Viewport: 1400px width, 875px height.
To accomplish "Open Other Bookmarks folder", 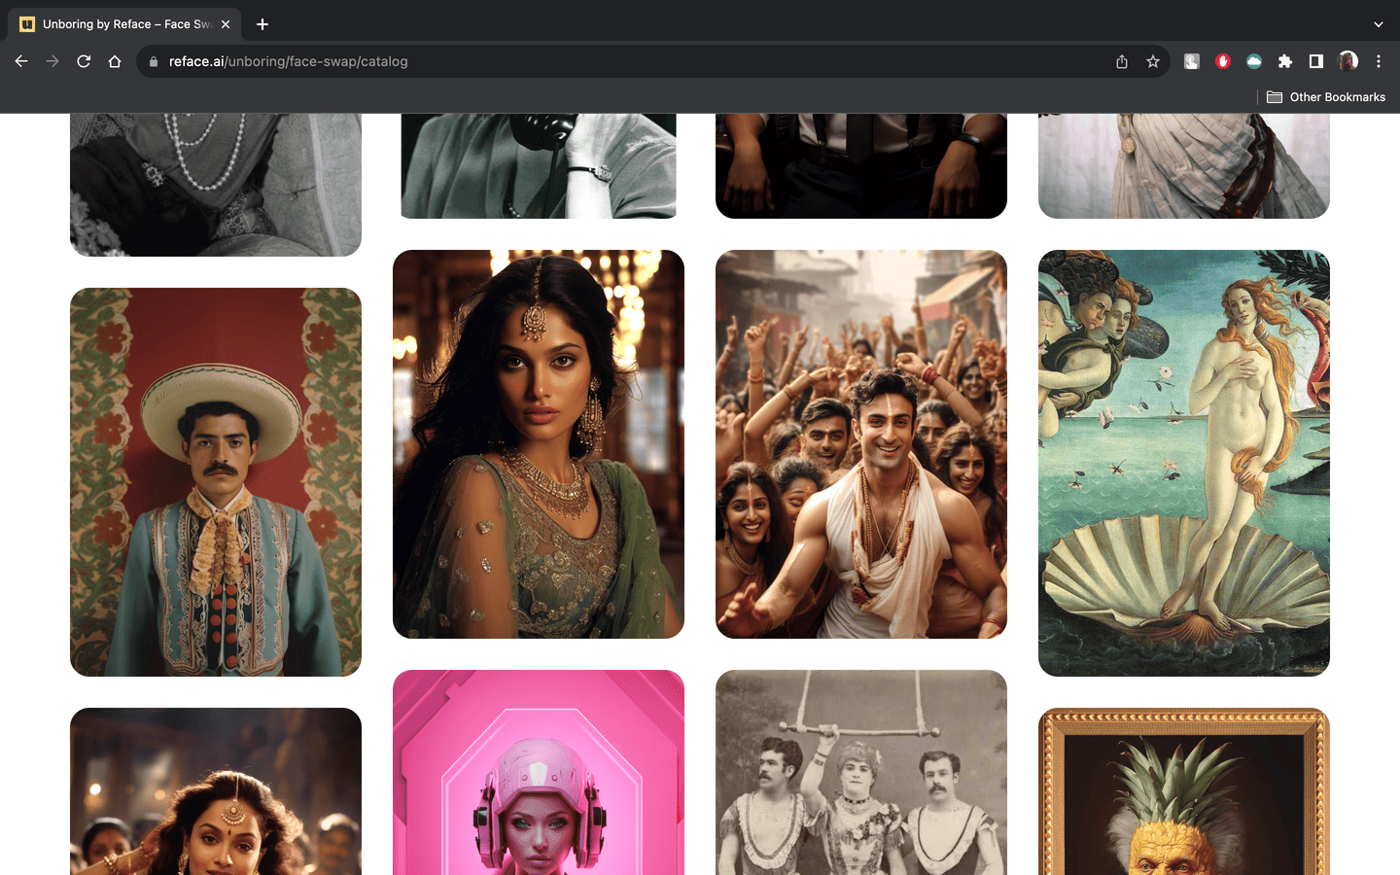I will [1326, 97].
